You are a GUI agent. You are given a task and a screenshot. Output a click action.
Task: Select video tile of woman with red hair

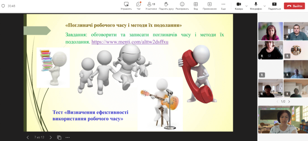point(270,31)
